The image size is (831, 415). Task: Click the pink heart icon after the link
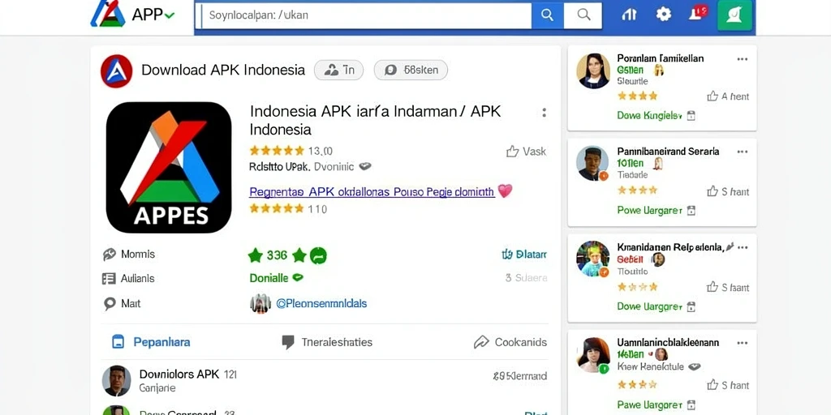pos(505,191)
